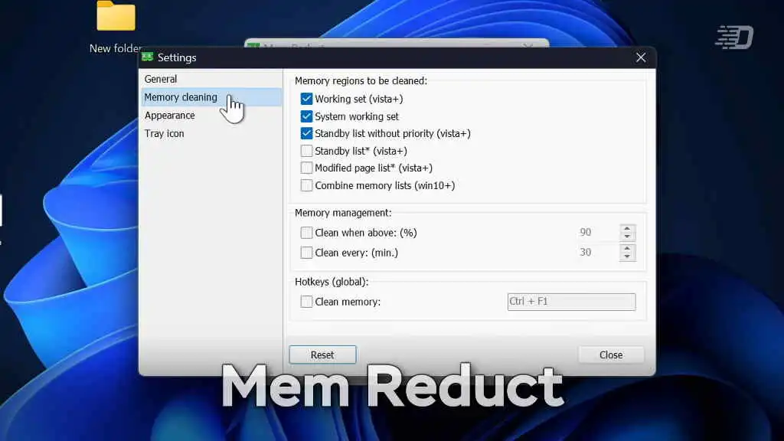
Task: Select the Memory cleaning section
Action: click(x=211, y=97)
